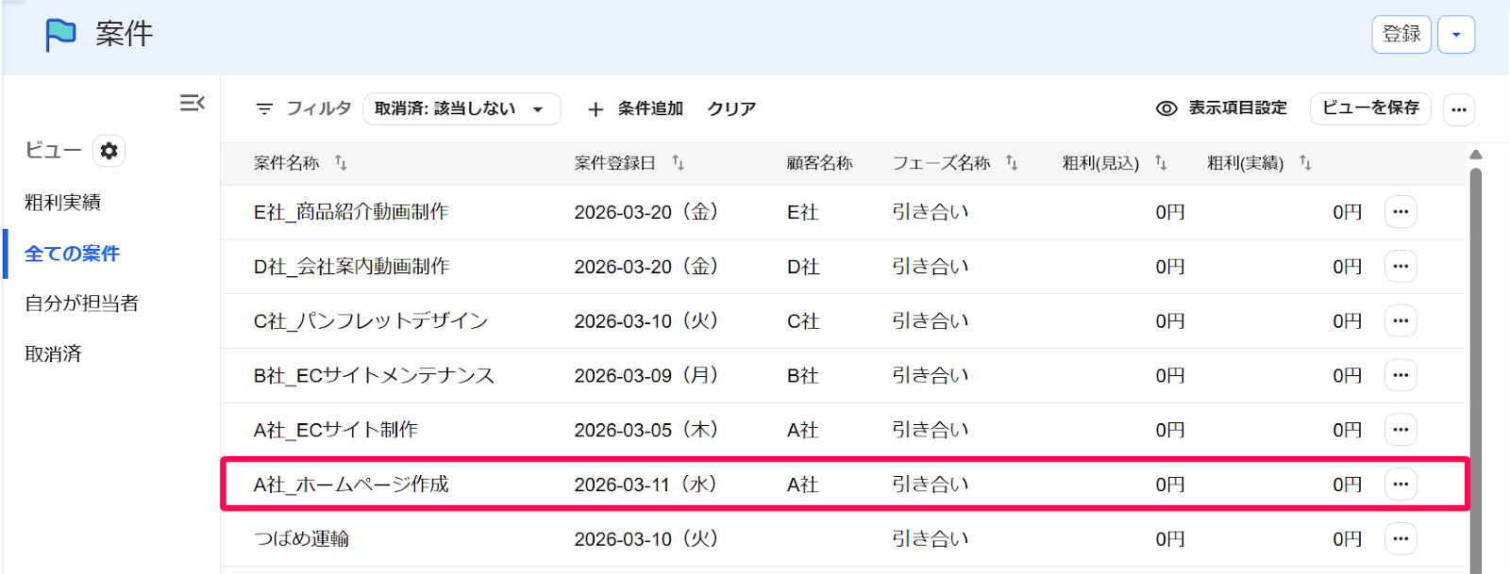Open case C社_パンフレットデザイン
The height and width of the screenshot is (574, 1510).
(371, 321)
